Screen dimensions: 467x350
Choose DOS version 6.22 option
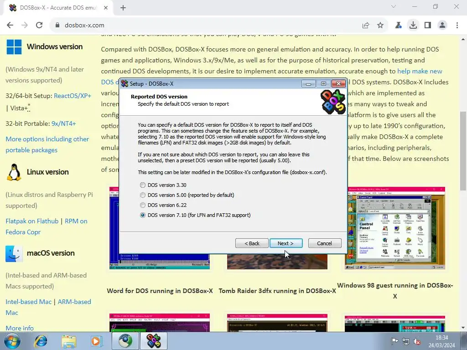point(143,206)
